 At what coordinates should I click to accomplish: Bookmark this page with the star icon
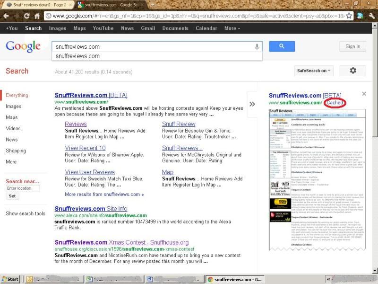coord(349,16)
